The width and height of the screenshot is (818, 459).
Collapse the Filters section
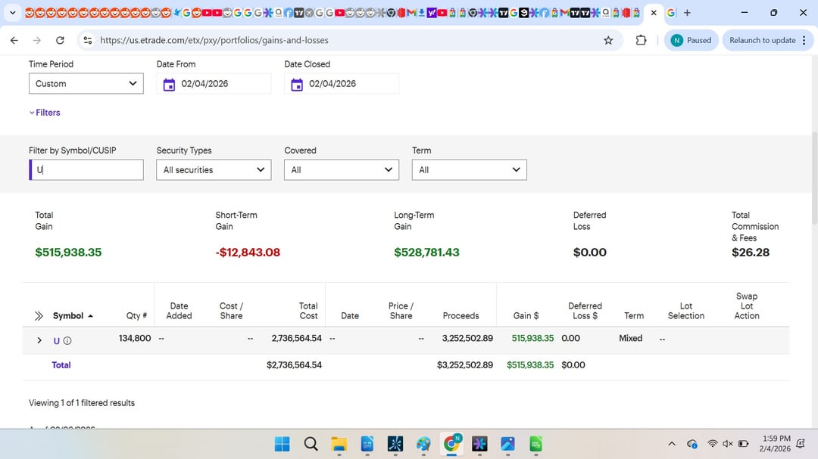tap(45, 113)
